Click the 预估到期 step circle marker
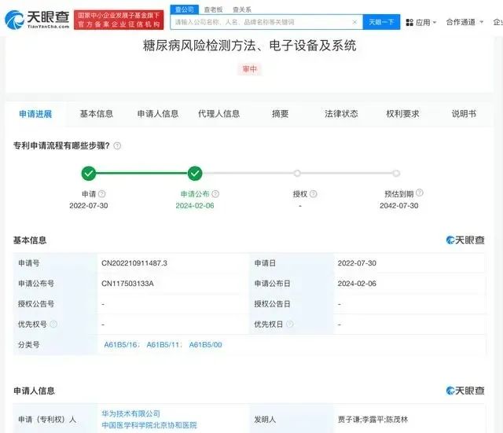 click(x=396, y=174)
